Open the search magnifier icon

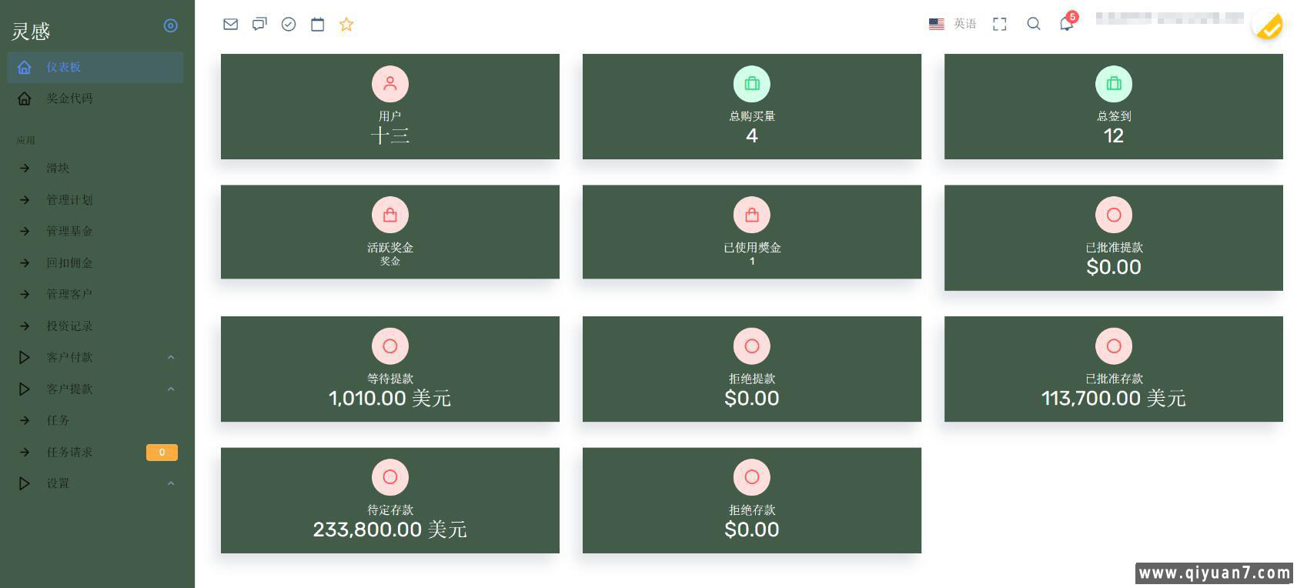coord(1034,24)
